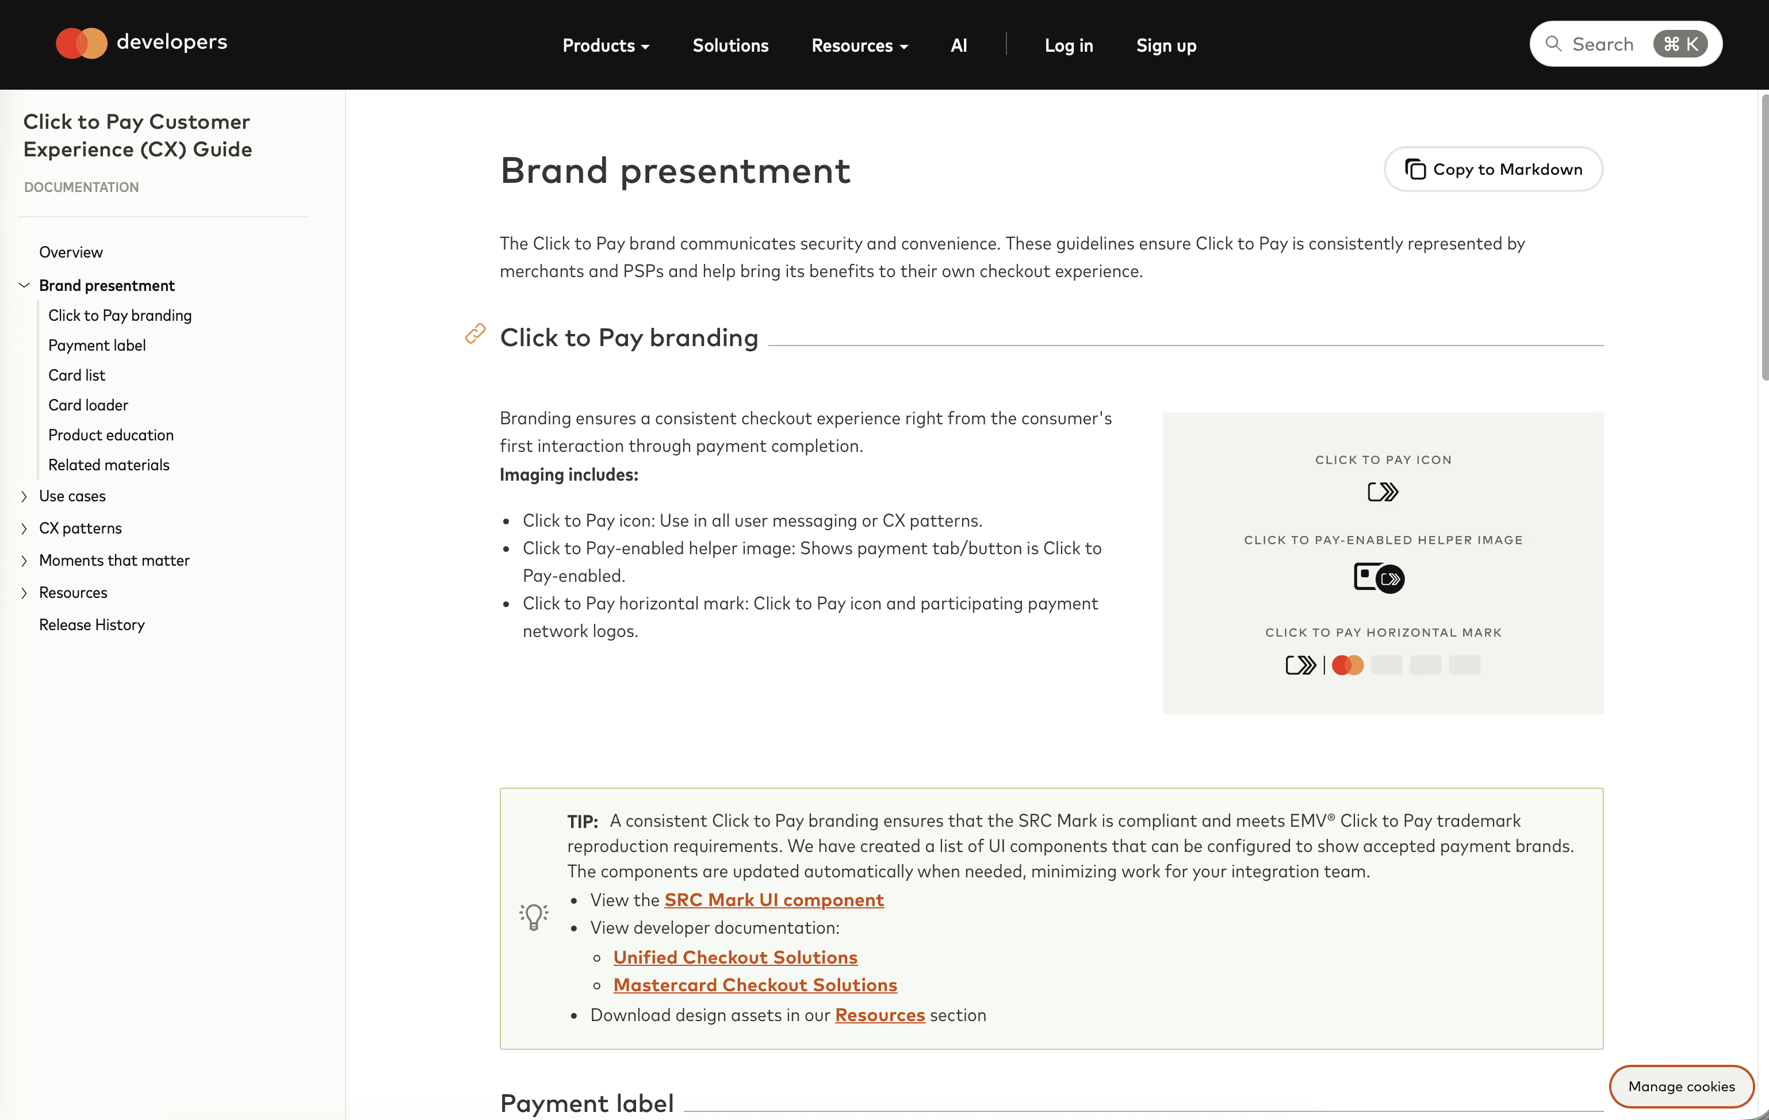Expand the Use cases sidebar section
The height and width of the screenshot is (1120, 1769).
[24, 497]
